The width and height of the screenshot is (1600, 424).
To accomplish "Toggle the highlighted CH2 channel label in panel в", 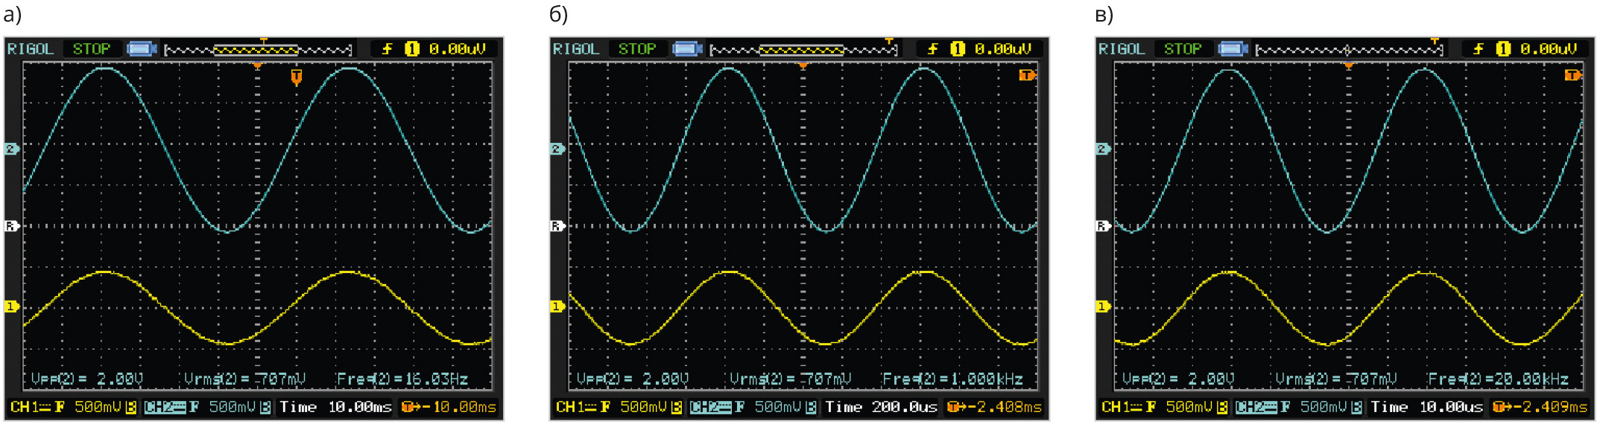I will coord(1255,408).
